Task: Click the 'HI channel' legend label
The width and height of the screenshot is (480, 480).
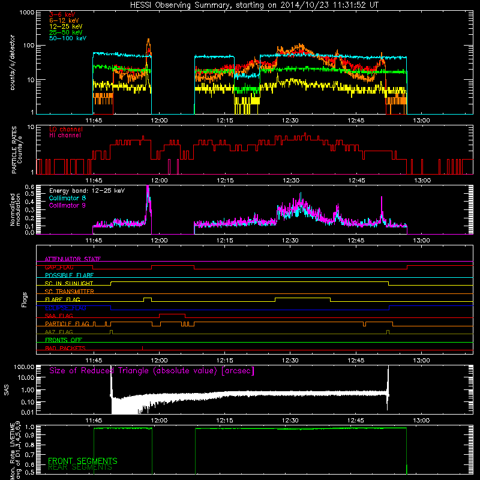Action: 65,136
